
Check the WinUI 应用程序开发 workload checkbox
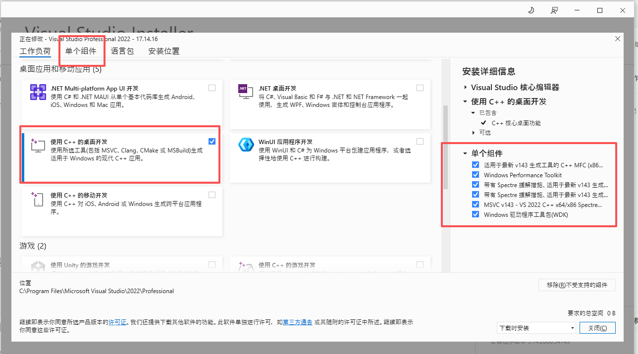[420, 141]
